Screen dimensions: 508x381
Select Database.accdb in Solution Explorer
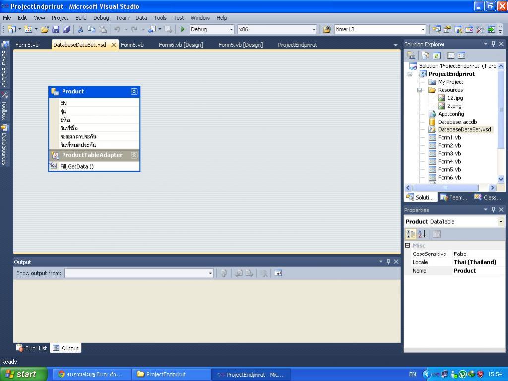tap(457, 122)
